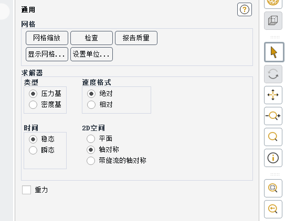The height and width of the screenshot is (221, 285).
Task: Enable the 重力 checkbox
Action: 26,190
